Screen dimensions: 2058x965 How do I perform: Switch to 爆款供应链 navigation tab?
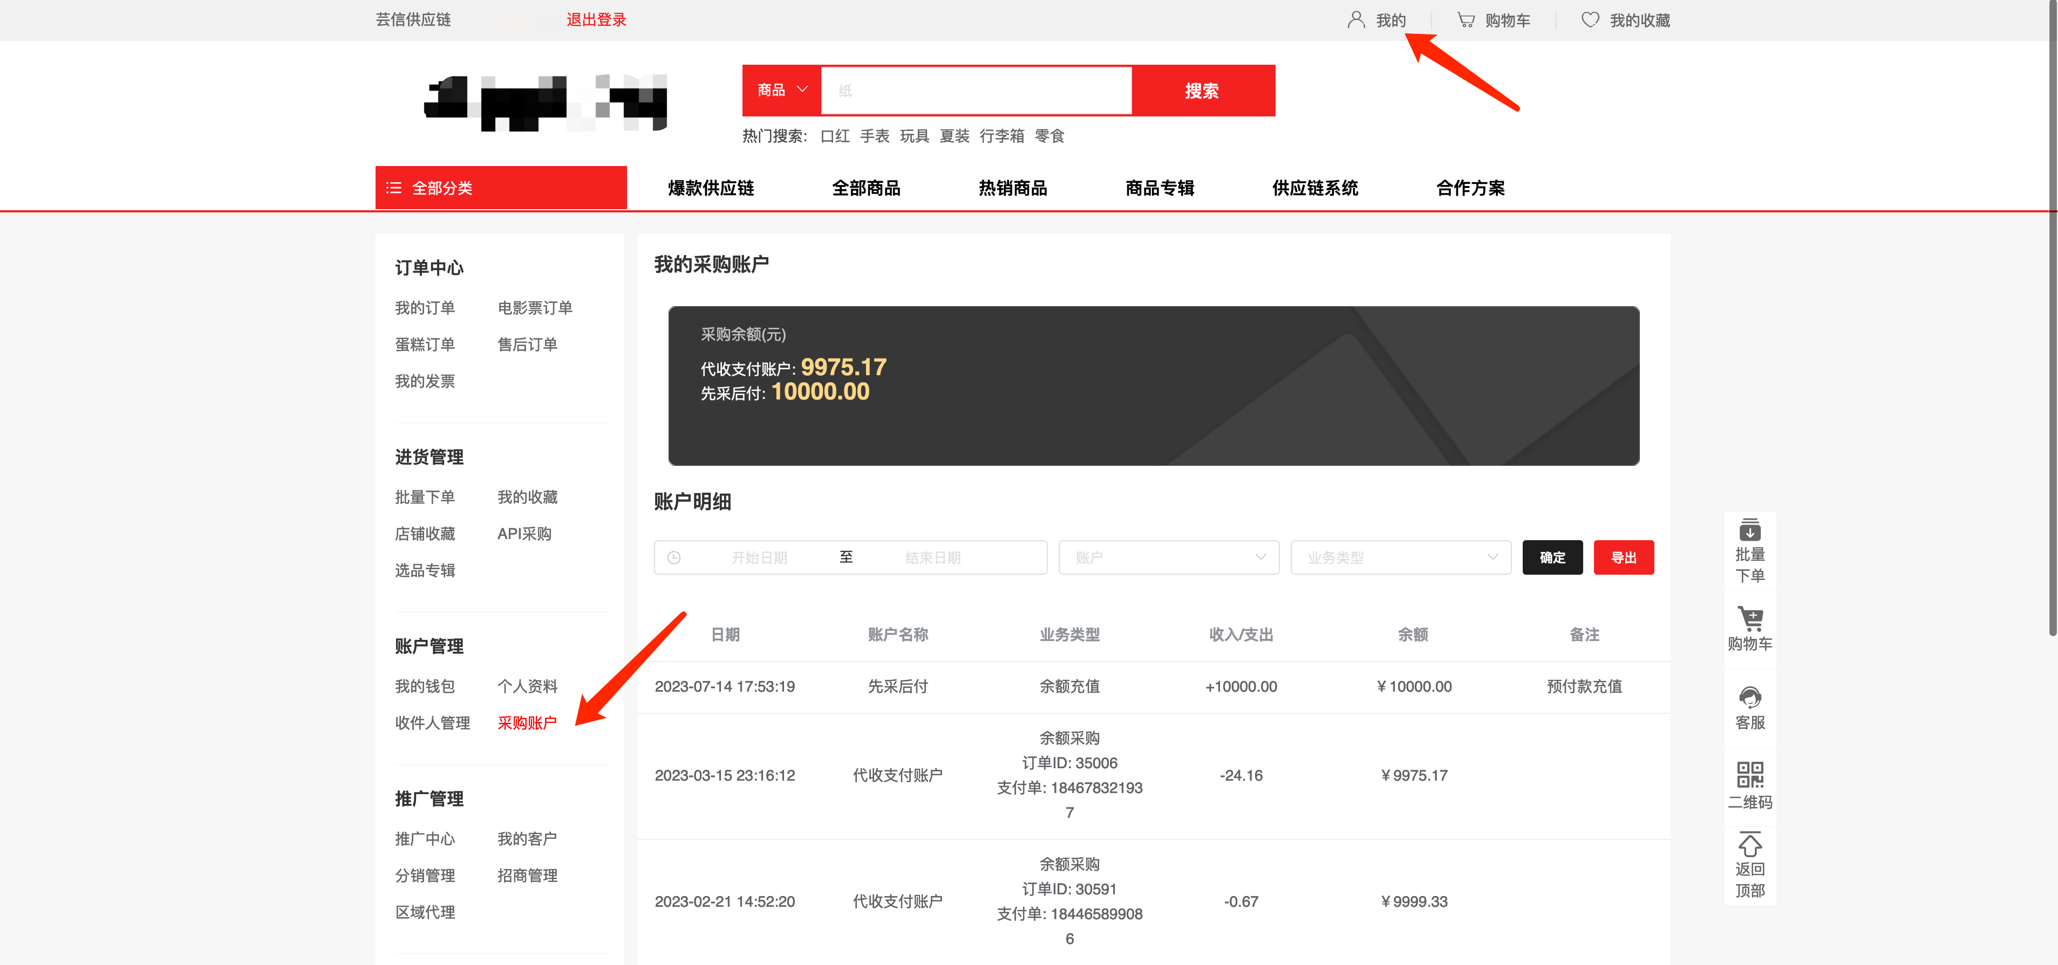point(710,188)
